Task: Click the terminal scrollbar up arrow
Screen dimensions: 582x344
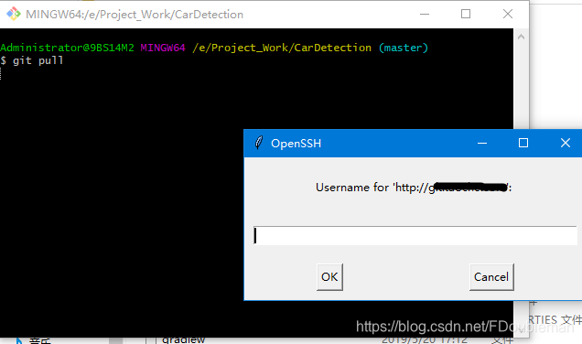Action: coord(521,37)
